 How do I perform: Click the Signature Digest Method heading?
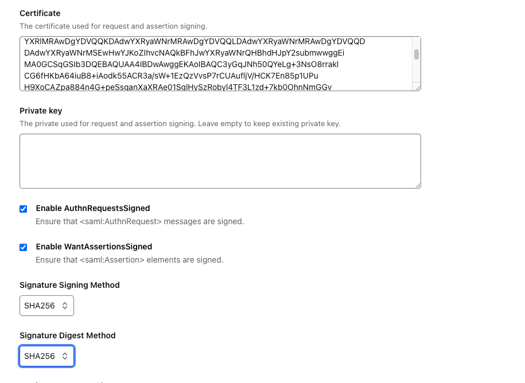[68, 335]
